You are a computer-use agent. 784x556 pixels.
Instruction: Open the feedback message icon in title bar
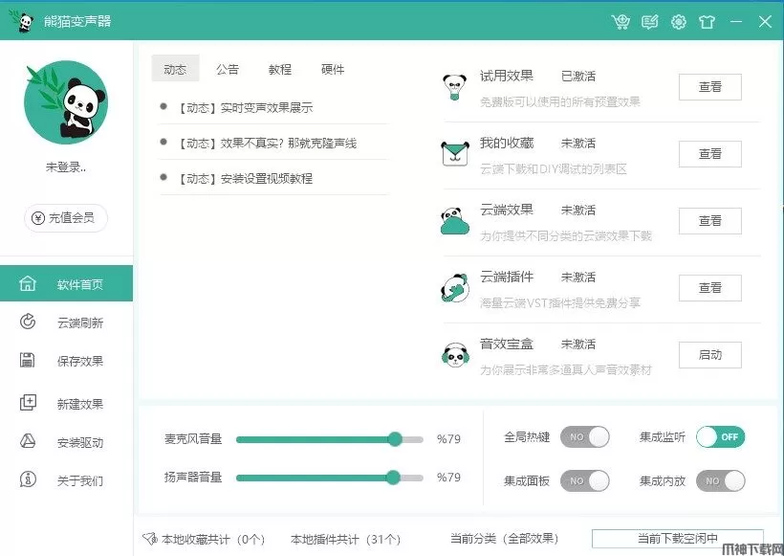click(649, 21)
